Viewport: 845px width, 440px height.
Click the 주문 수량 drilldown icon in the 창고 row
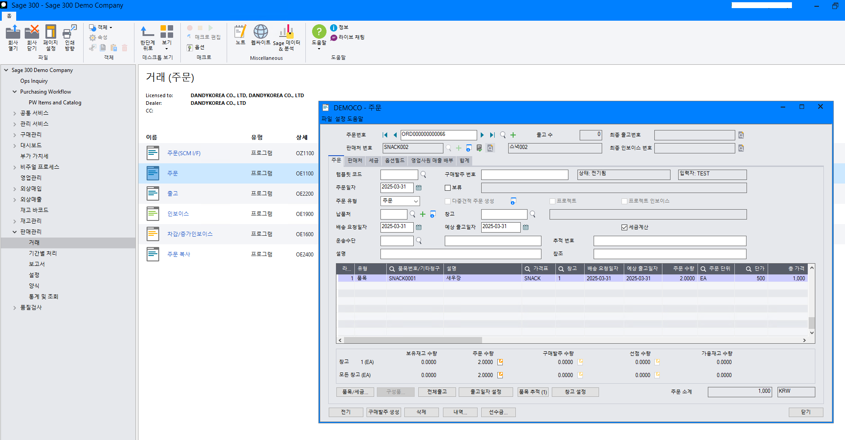tap(500, 362)
